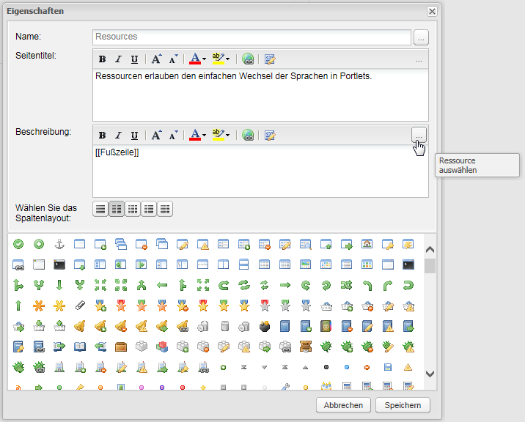Open resource picker in Seitentitel toolbar
525x422 pixels.
419,59
